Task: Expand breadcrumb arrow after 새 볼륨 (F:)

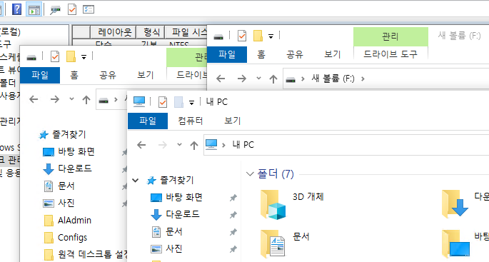Action: pos(363,79)
